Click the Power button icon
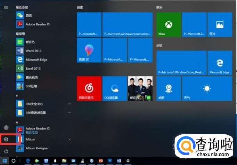237x165 pixels. click(x=6, y=151)
